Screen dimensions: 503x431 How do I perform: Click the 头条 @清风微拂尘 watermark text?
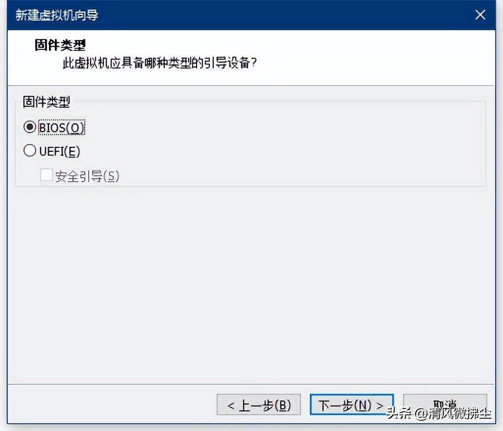[x=438, y=413]
